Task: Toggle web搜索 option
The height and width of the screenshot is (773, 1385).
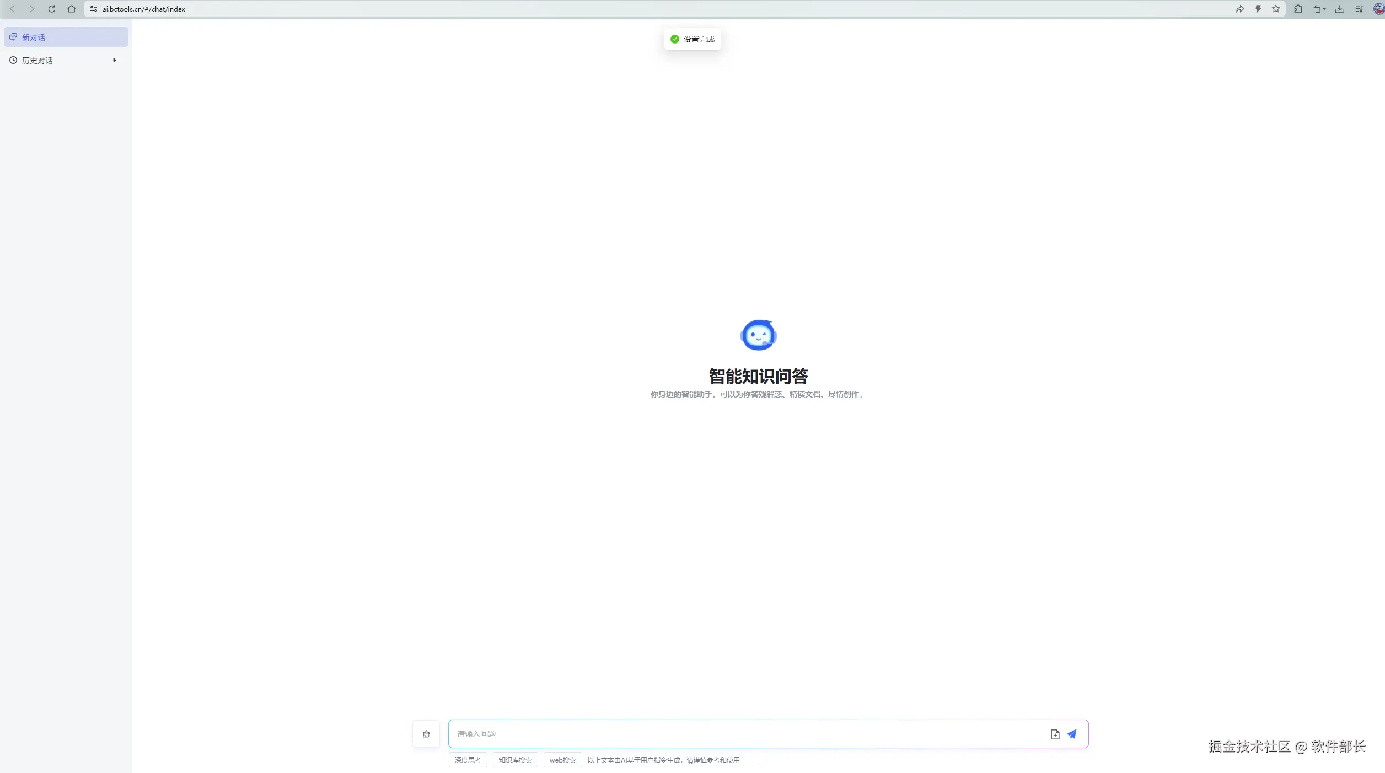Action: 562,760
